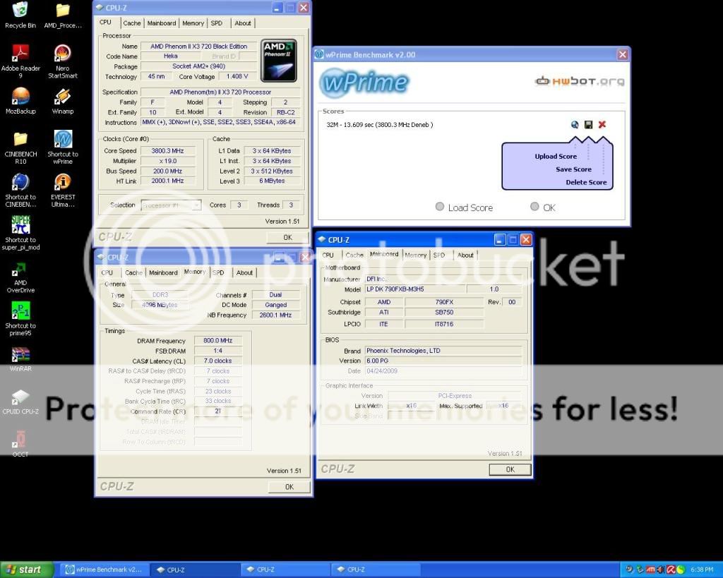Launch CPUID CPU-Z desktop icon

click(x=20, y=401)
